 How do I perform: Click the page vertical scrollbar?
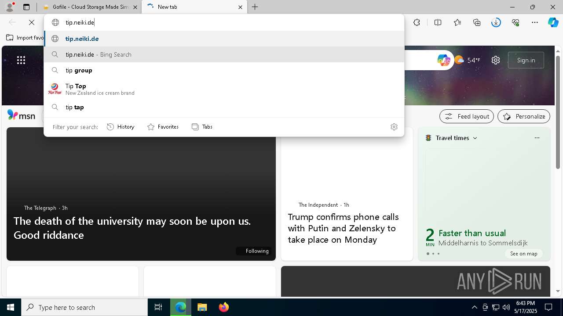tap(558, 112)
